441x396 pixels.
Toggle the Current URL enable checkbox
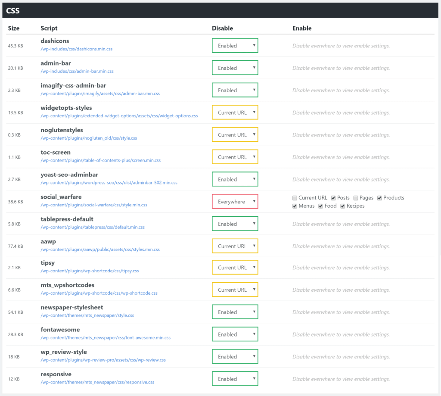point(295,198)
